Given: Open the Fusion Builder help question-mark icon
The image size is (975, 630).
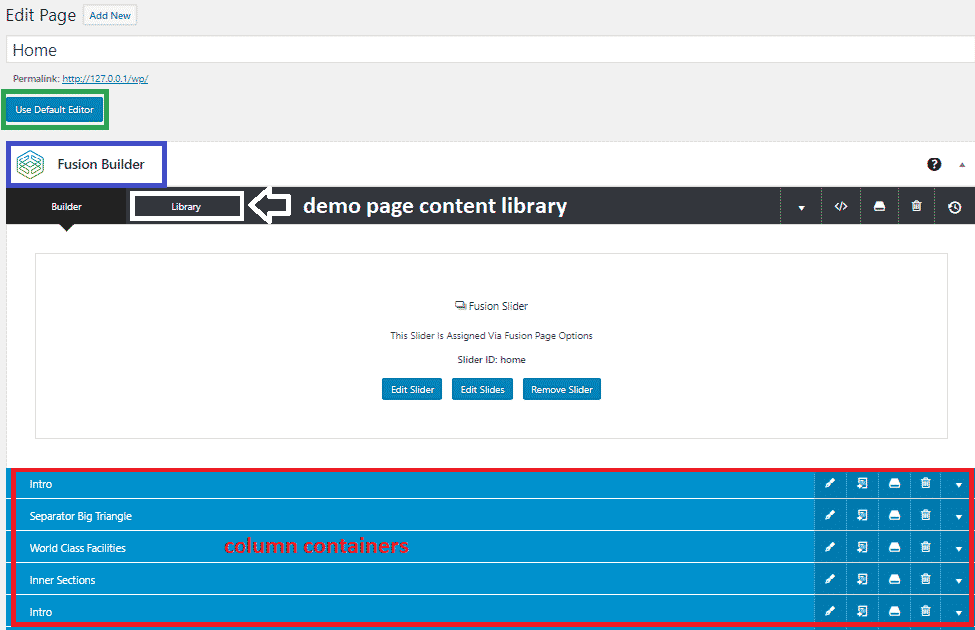Looking at the screenshot, I should tap(934, 164).
